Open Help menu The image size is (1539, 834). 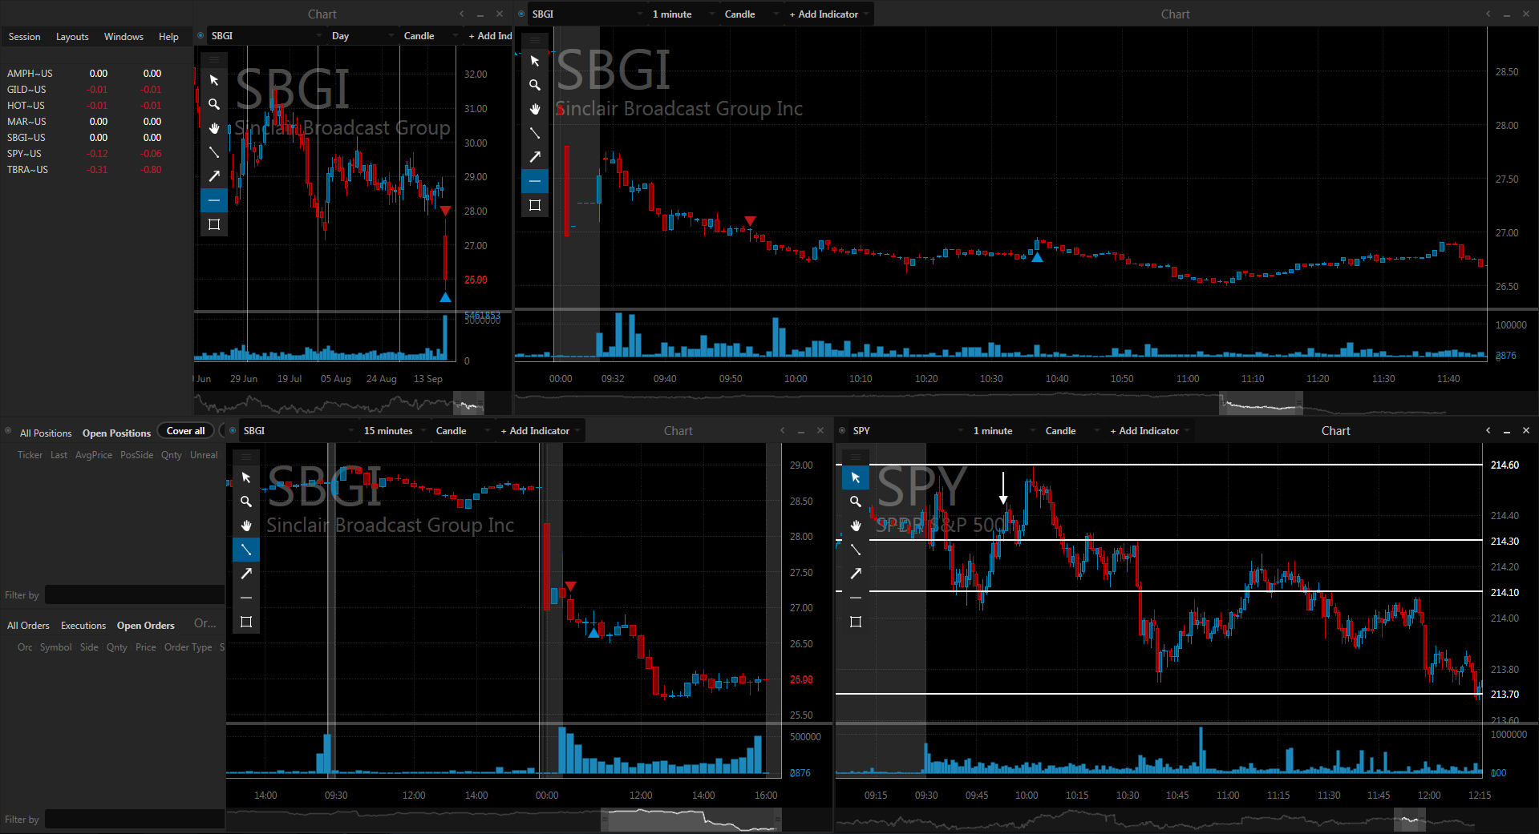pyautogui.click(x=168, y=37)
